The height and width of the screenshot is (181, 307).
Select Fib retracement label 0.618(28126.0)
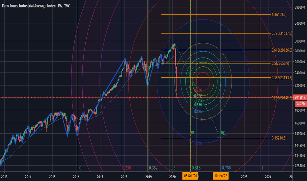pos(282,50)
